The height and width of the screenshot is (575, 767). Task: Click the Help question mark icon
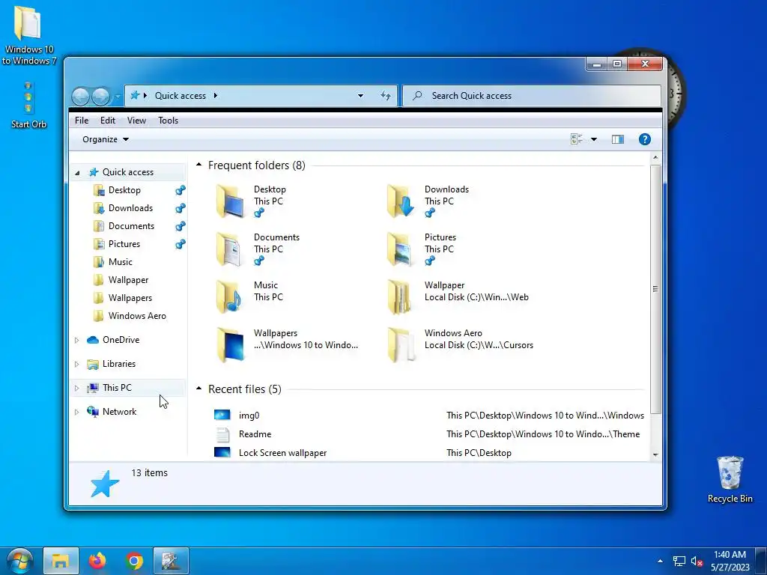point(645,139)
